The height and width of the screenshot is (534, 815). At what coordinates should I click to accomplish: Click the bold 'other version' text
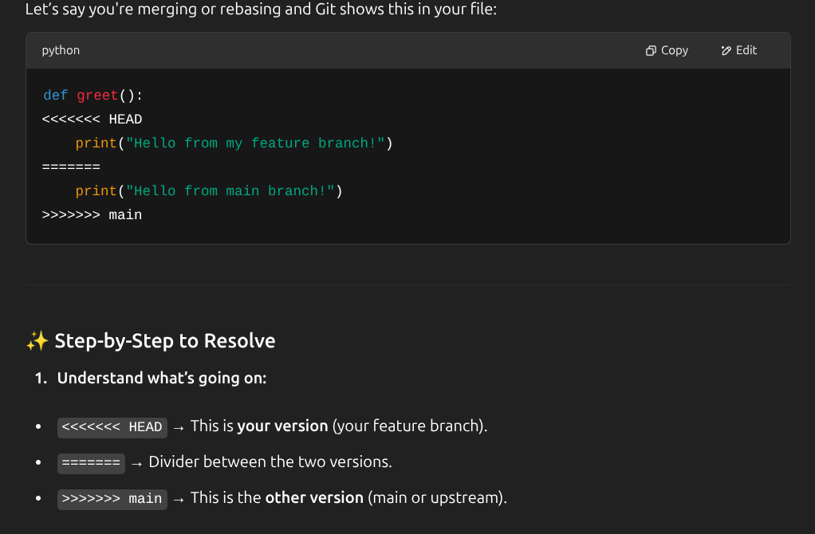click(314, 497)
